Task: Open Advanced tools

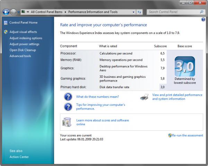Action: click(x=20, y=56)
